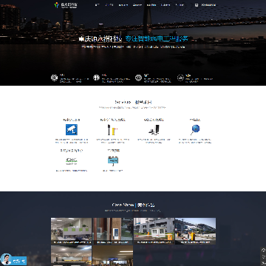Click the colorful company logo in header
Image resolution: width=266 pixels, height=266 pixels.
[x=57, y=5]
